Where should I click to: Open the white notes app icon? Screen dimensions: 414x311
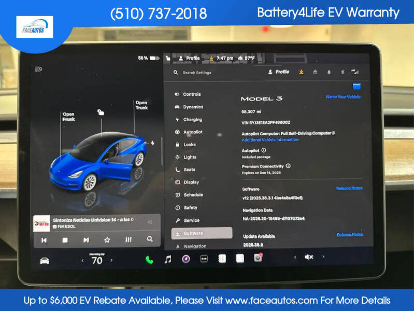[x=240, y=258]
